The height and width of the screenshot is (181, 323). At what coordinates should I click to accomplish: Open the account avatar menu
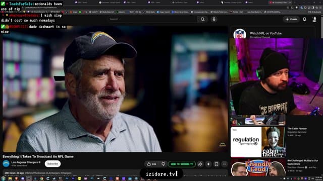click(314, 19)
